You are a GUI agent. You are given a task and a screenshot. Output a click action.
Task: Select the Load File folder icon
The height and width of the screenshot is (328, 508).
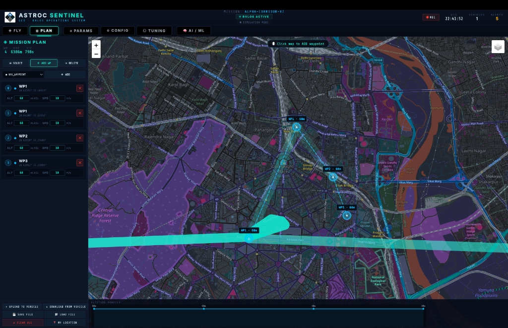[57, 315]
